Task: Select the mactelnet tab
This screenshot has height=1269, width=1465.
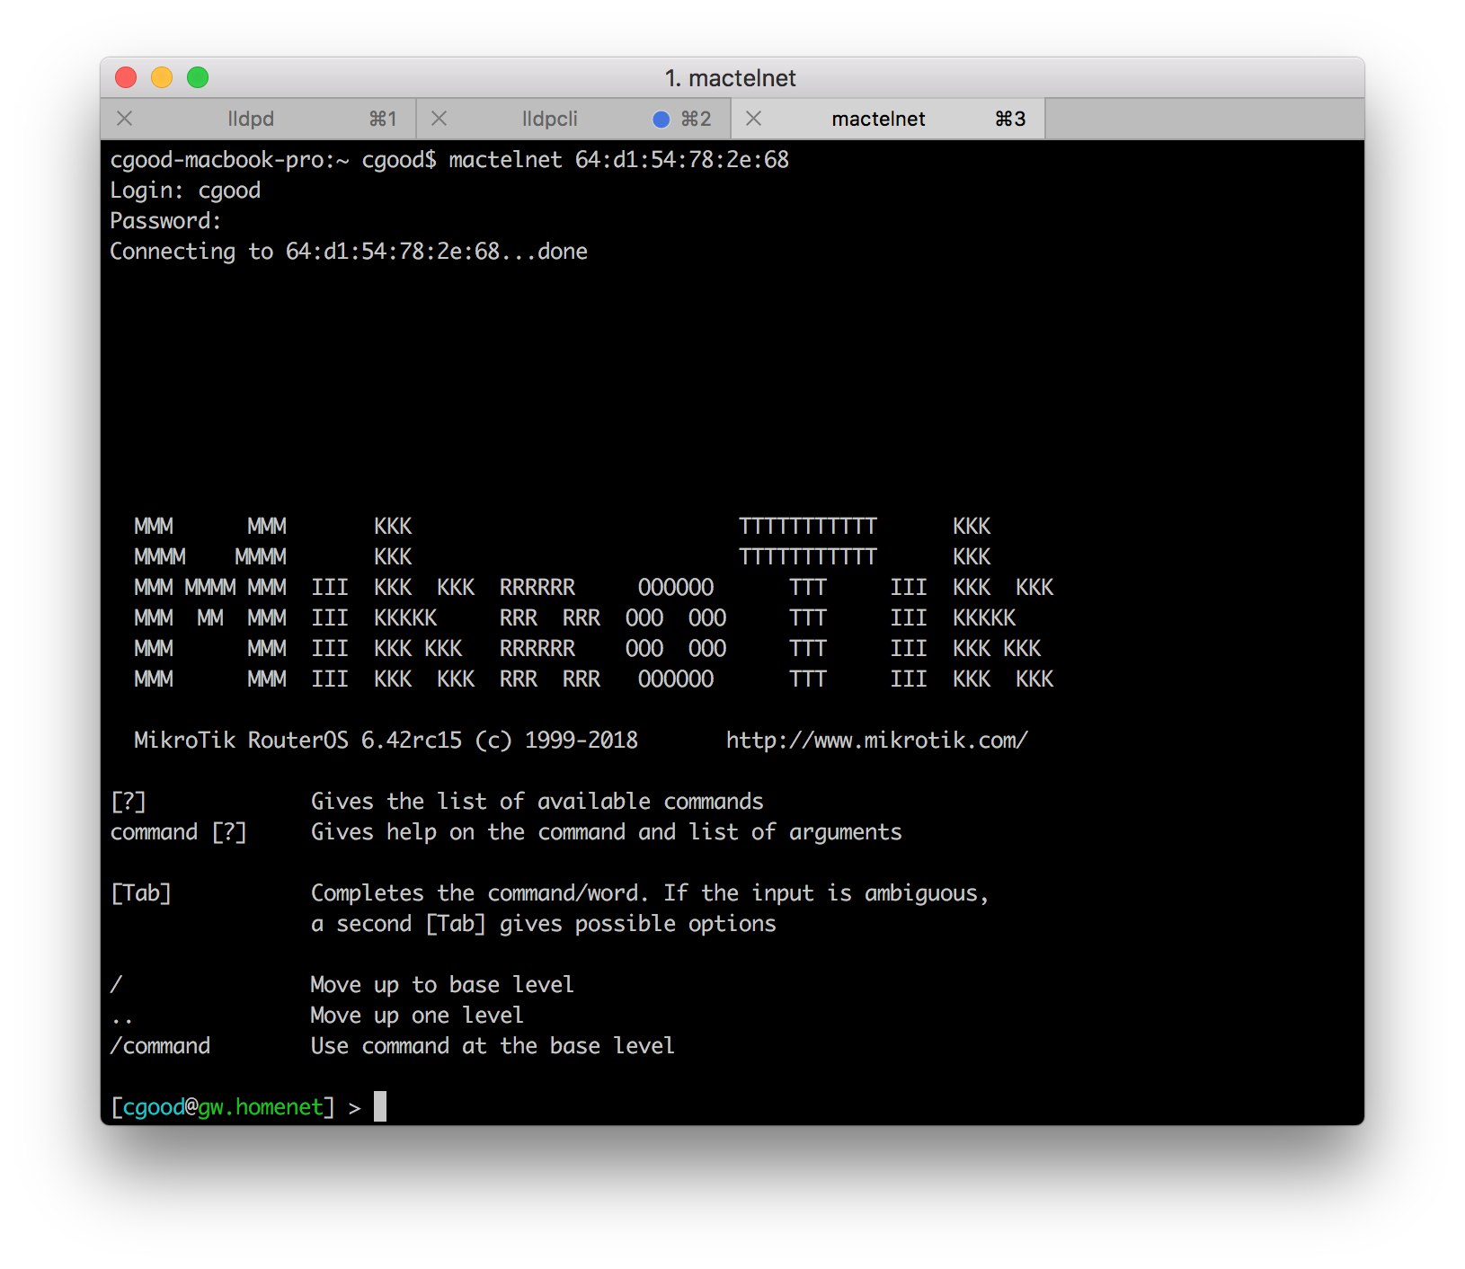Action: pyautogui.click(x=888, y=119)
